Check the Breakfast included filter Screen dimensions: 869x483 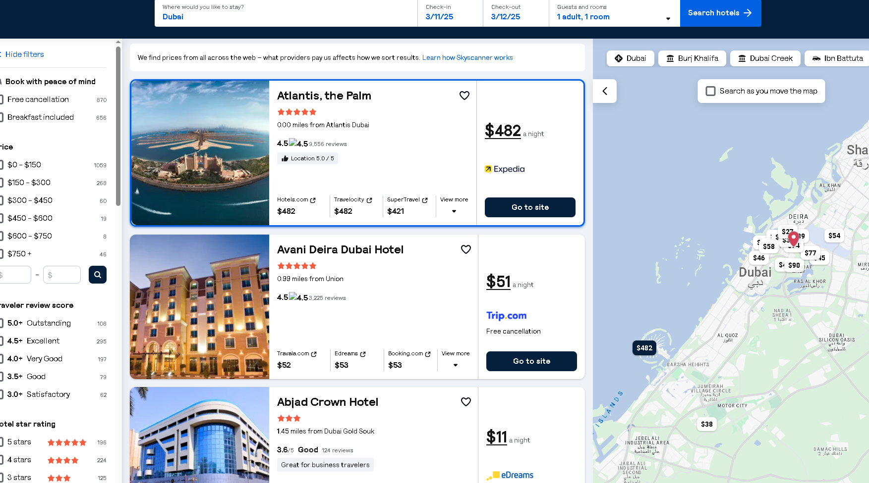(2, 117)
